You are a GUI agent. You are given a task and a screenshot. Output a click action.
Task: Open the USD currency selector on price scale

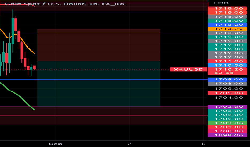221,3
